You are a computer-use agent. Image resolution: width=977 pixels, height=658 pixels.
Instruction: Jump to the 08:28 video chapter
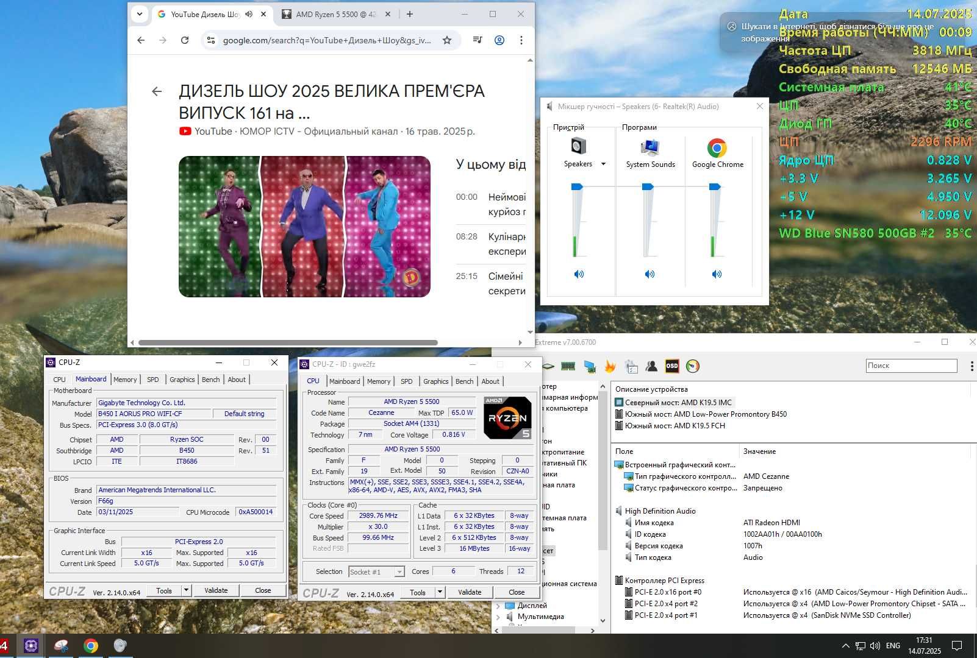tap(467, 236)
